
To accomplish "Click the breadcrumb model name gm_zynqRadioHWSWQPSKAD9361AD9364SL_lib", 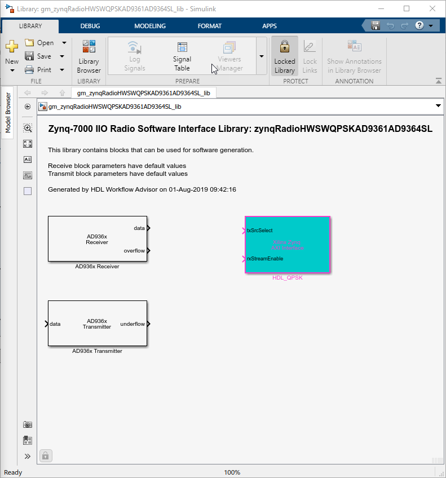I will click(x=114, y=107).
